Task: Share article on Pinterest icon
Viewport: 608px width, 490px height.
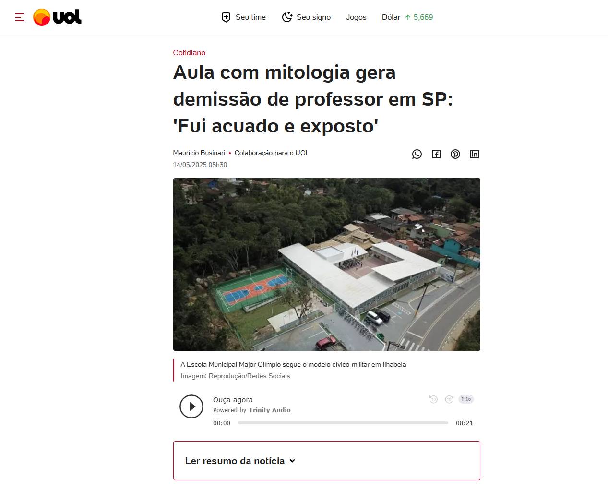Action: 455,154
